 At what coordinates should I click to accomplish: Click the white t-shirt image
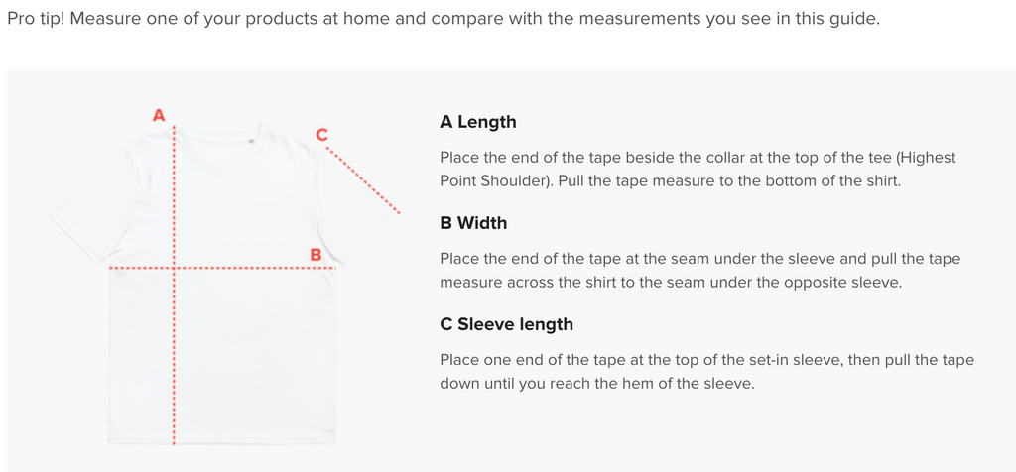click(x=223, y=283)
